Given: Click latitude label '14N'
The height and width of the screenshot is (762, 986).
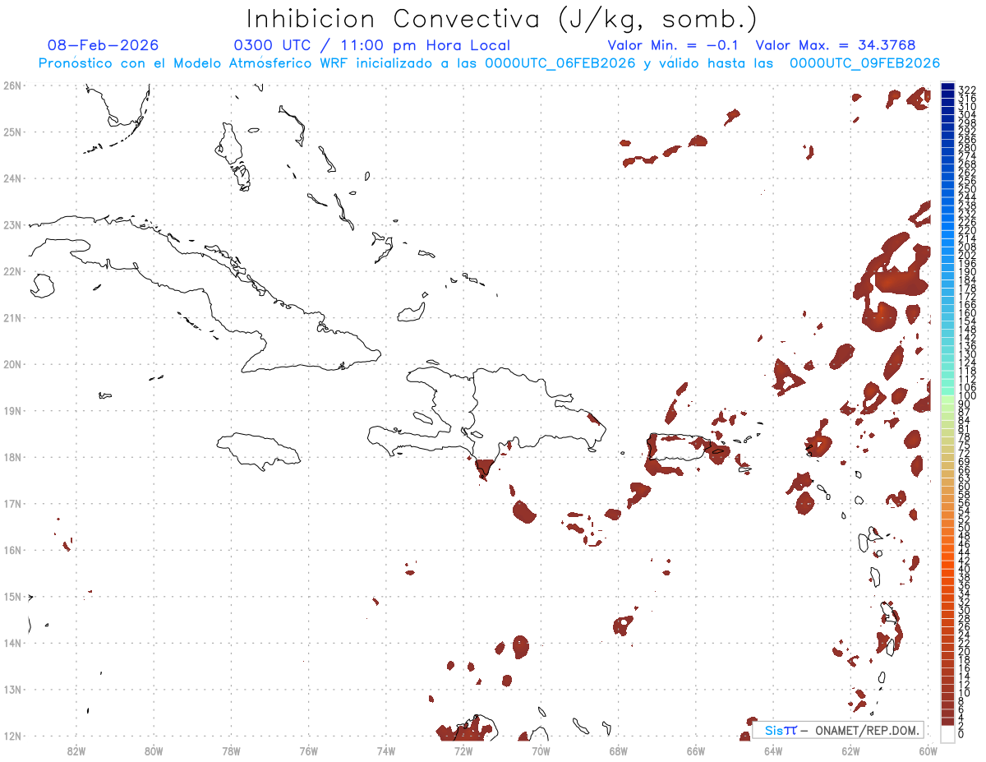Looking at the screenshot, I should pyautogui.click(x=12, y=643).
